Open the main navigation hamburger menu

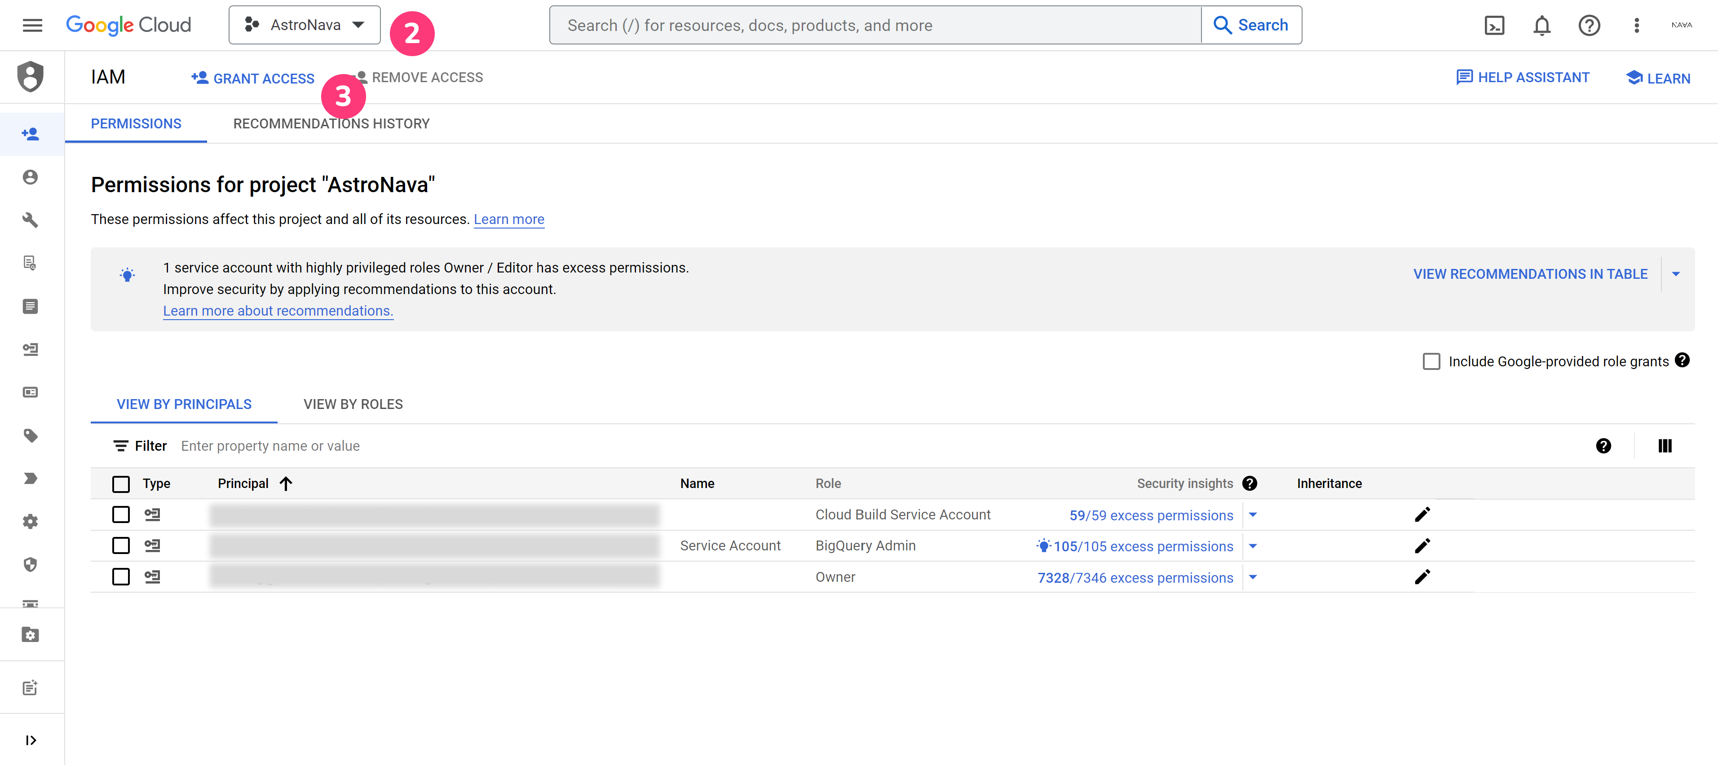tap(32, 25)
